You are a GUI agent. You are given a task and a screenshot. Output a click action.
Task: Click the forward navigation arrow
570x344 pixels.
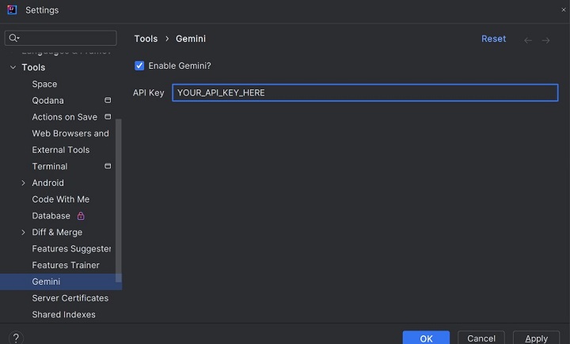546,40
